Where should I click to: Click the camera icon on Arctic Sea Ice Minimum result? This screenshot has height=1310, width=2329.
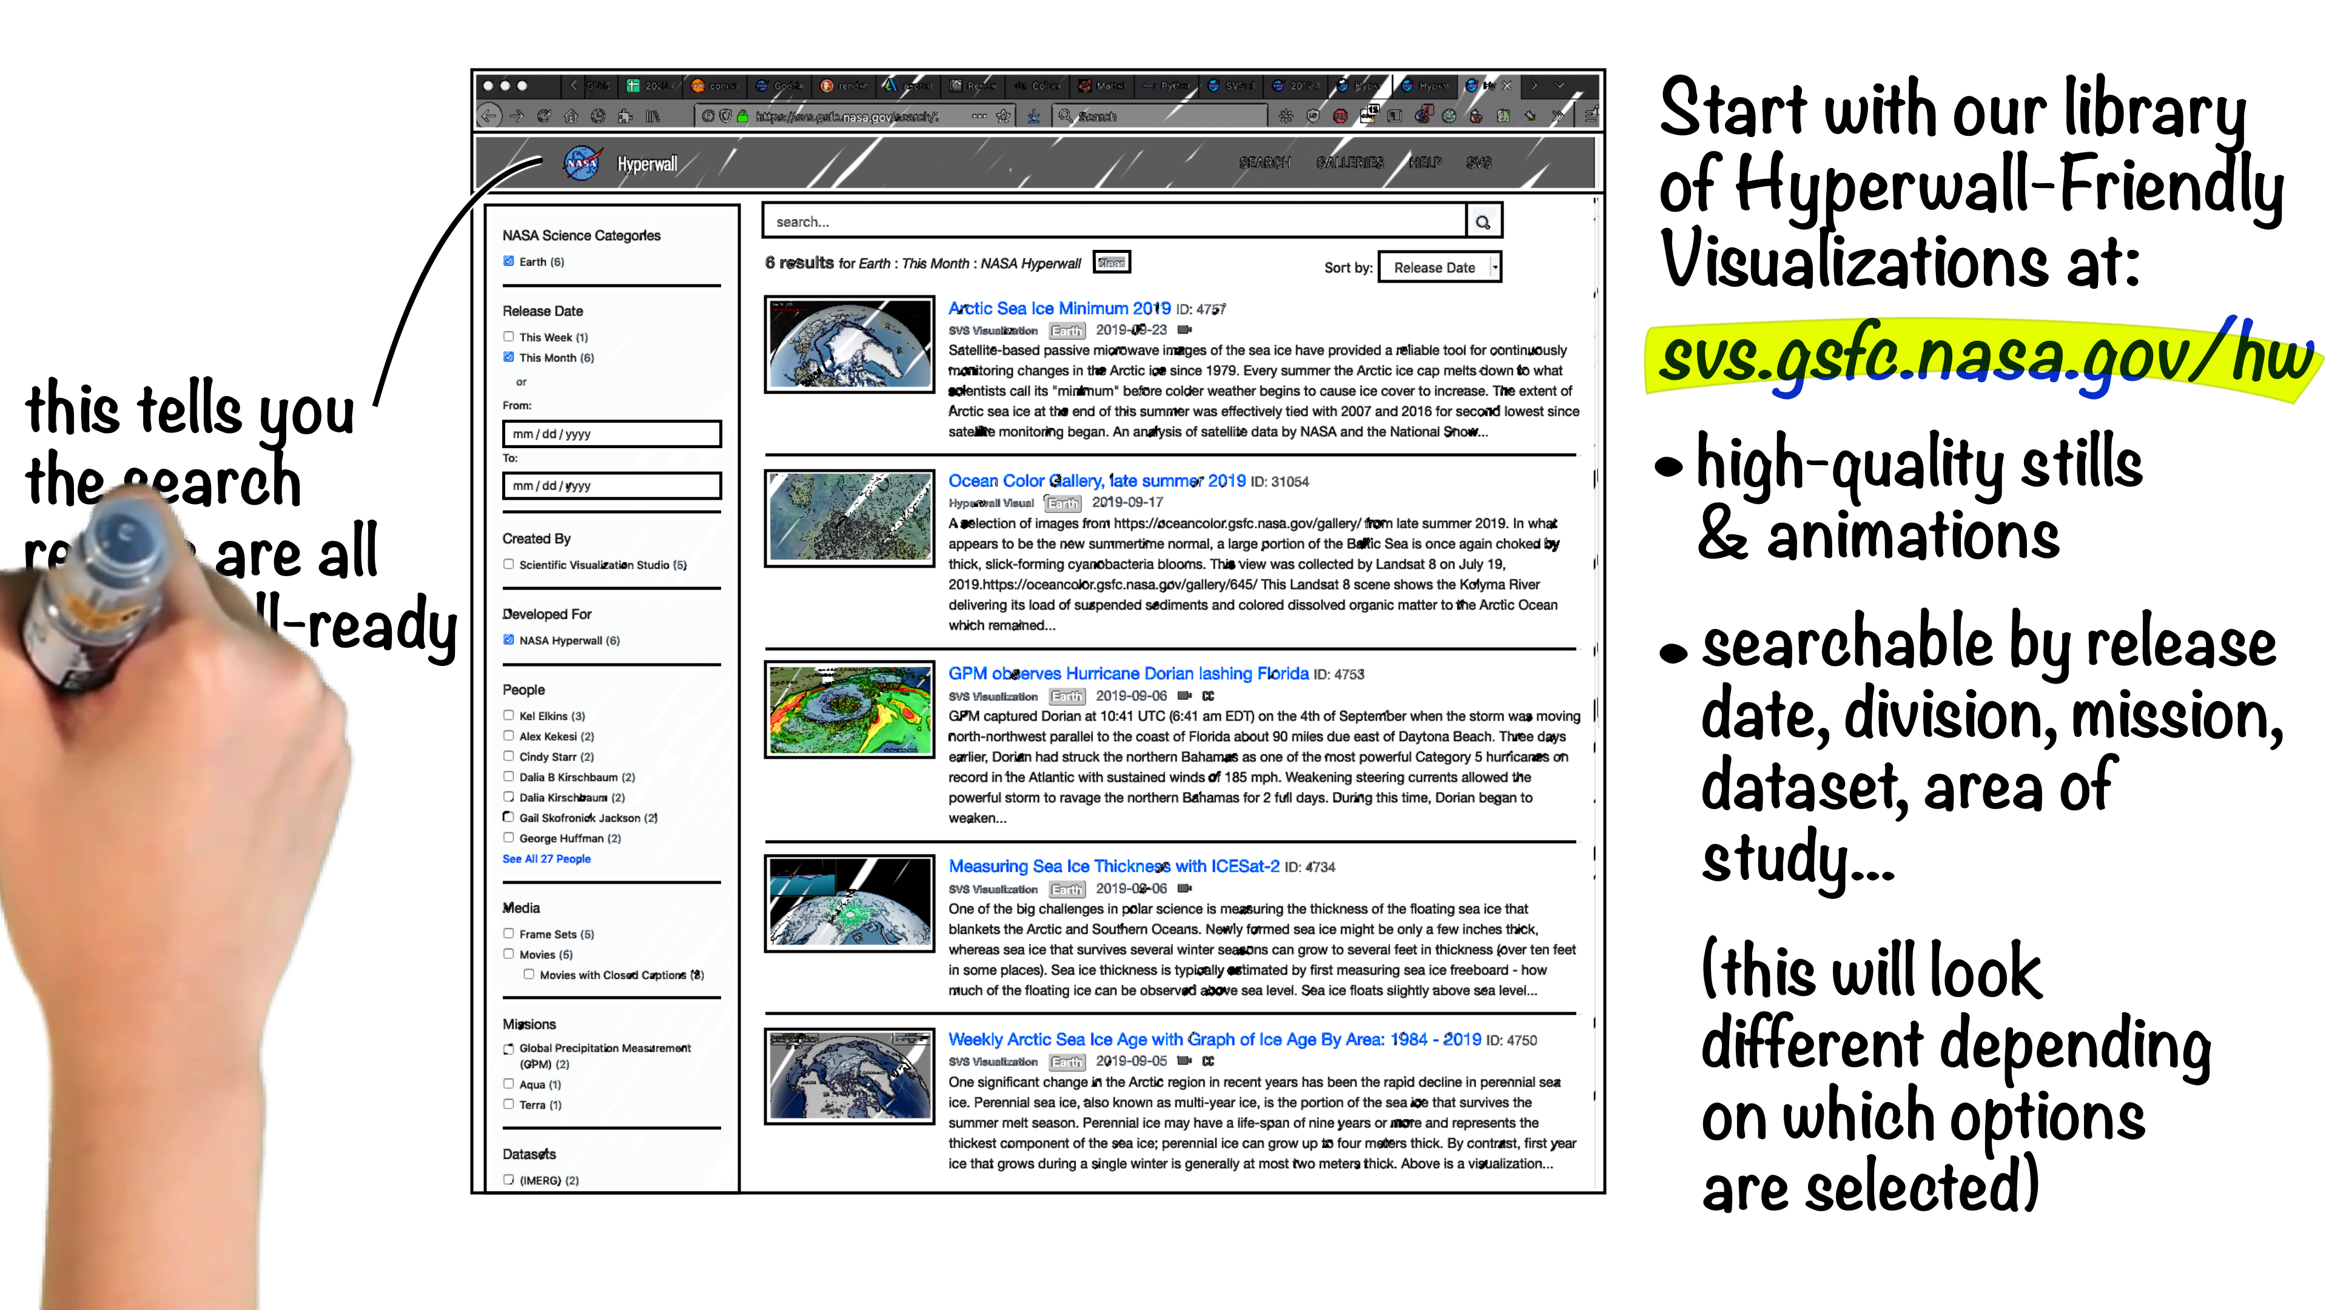pyautogui.click(x=1185, y=330)
